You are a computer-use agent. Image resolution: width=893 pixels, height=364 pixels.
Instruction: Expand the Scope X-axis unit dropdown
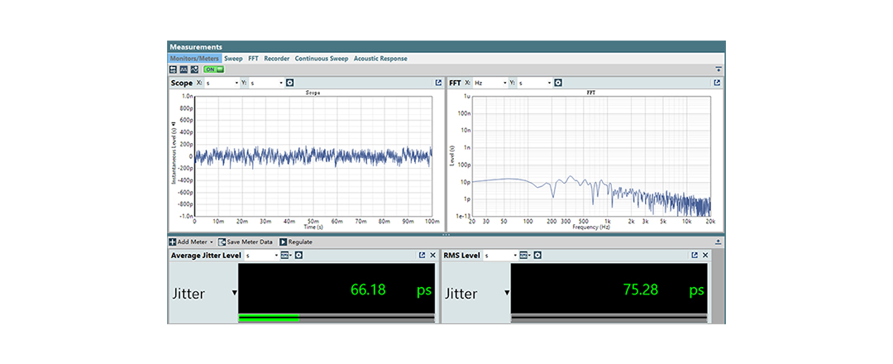[236, 83]
